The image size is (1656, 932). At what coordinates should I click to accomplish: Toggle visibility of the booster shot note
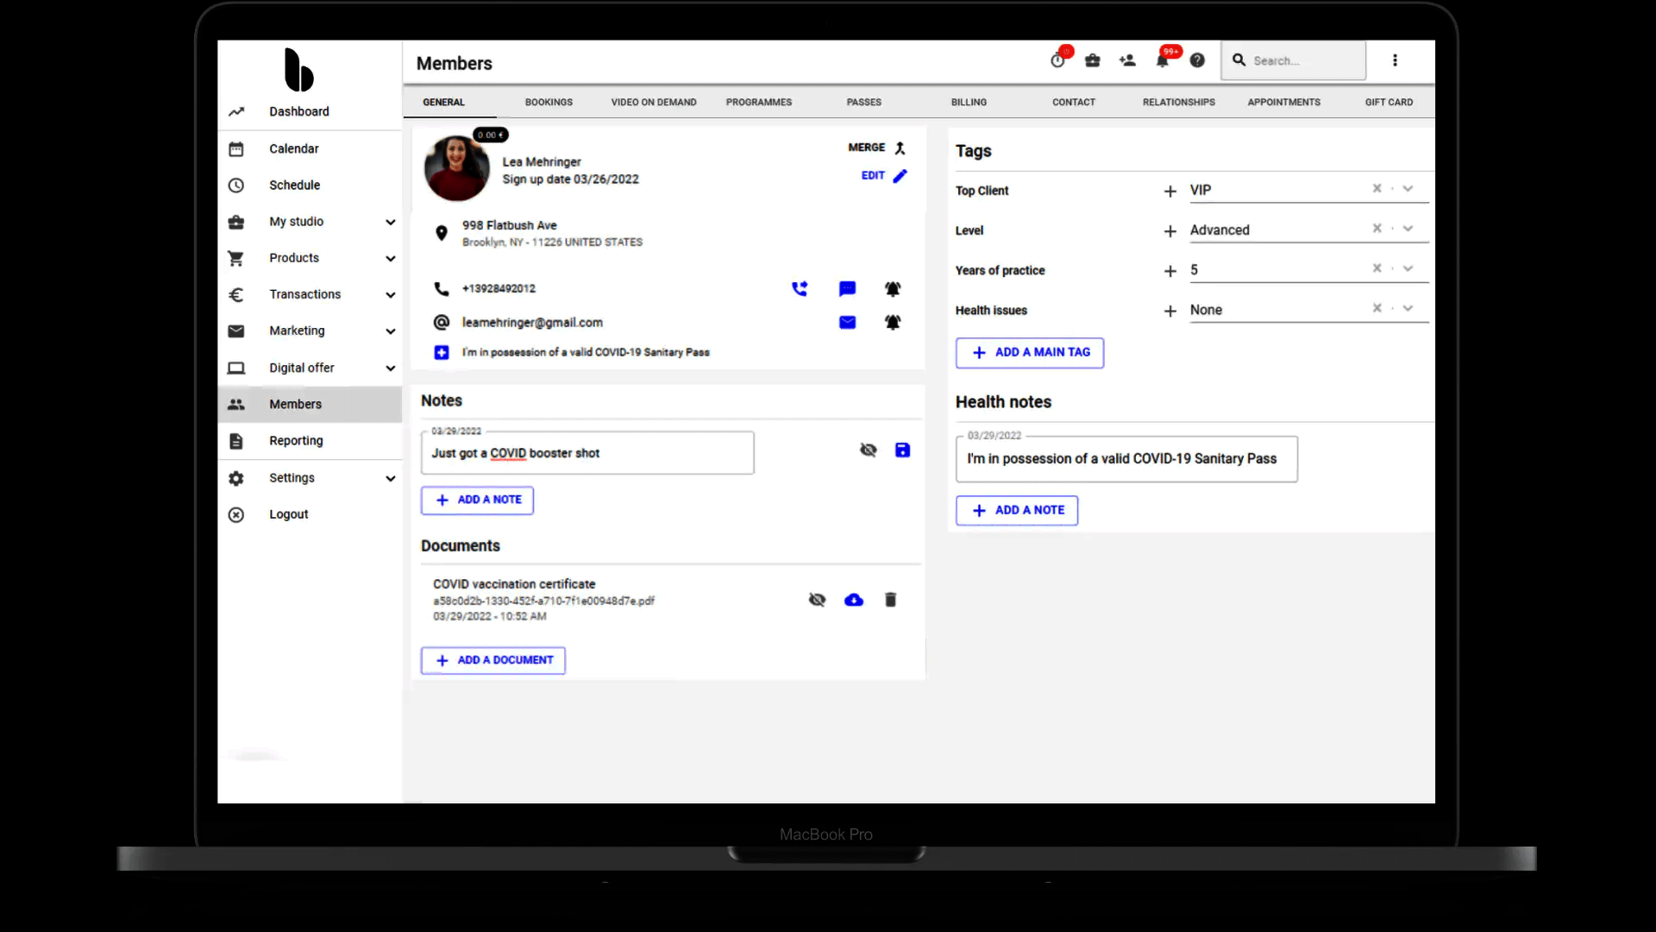(868, 450)
